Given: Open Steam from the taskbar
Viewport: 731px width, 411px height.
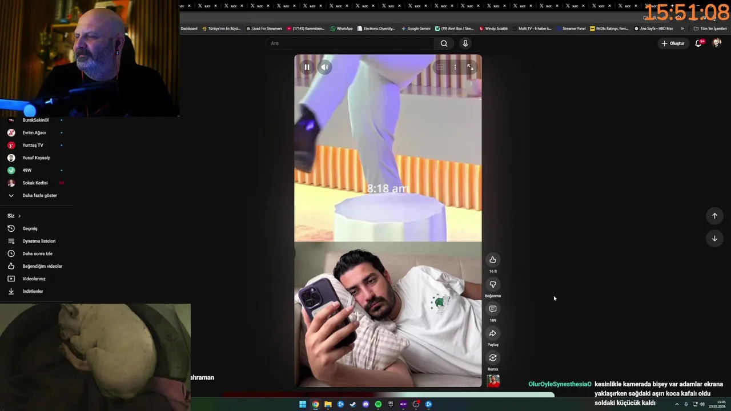Looking at the screenshot, I should click(x=353, y=404).
